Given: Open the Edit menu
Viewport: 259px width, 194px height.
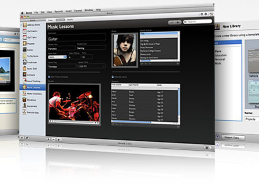Looking at the screenshot, I should tap(43, 12).
